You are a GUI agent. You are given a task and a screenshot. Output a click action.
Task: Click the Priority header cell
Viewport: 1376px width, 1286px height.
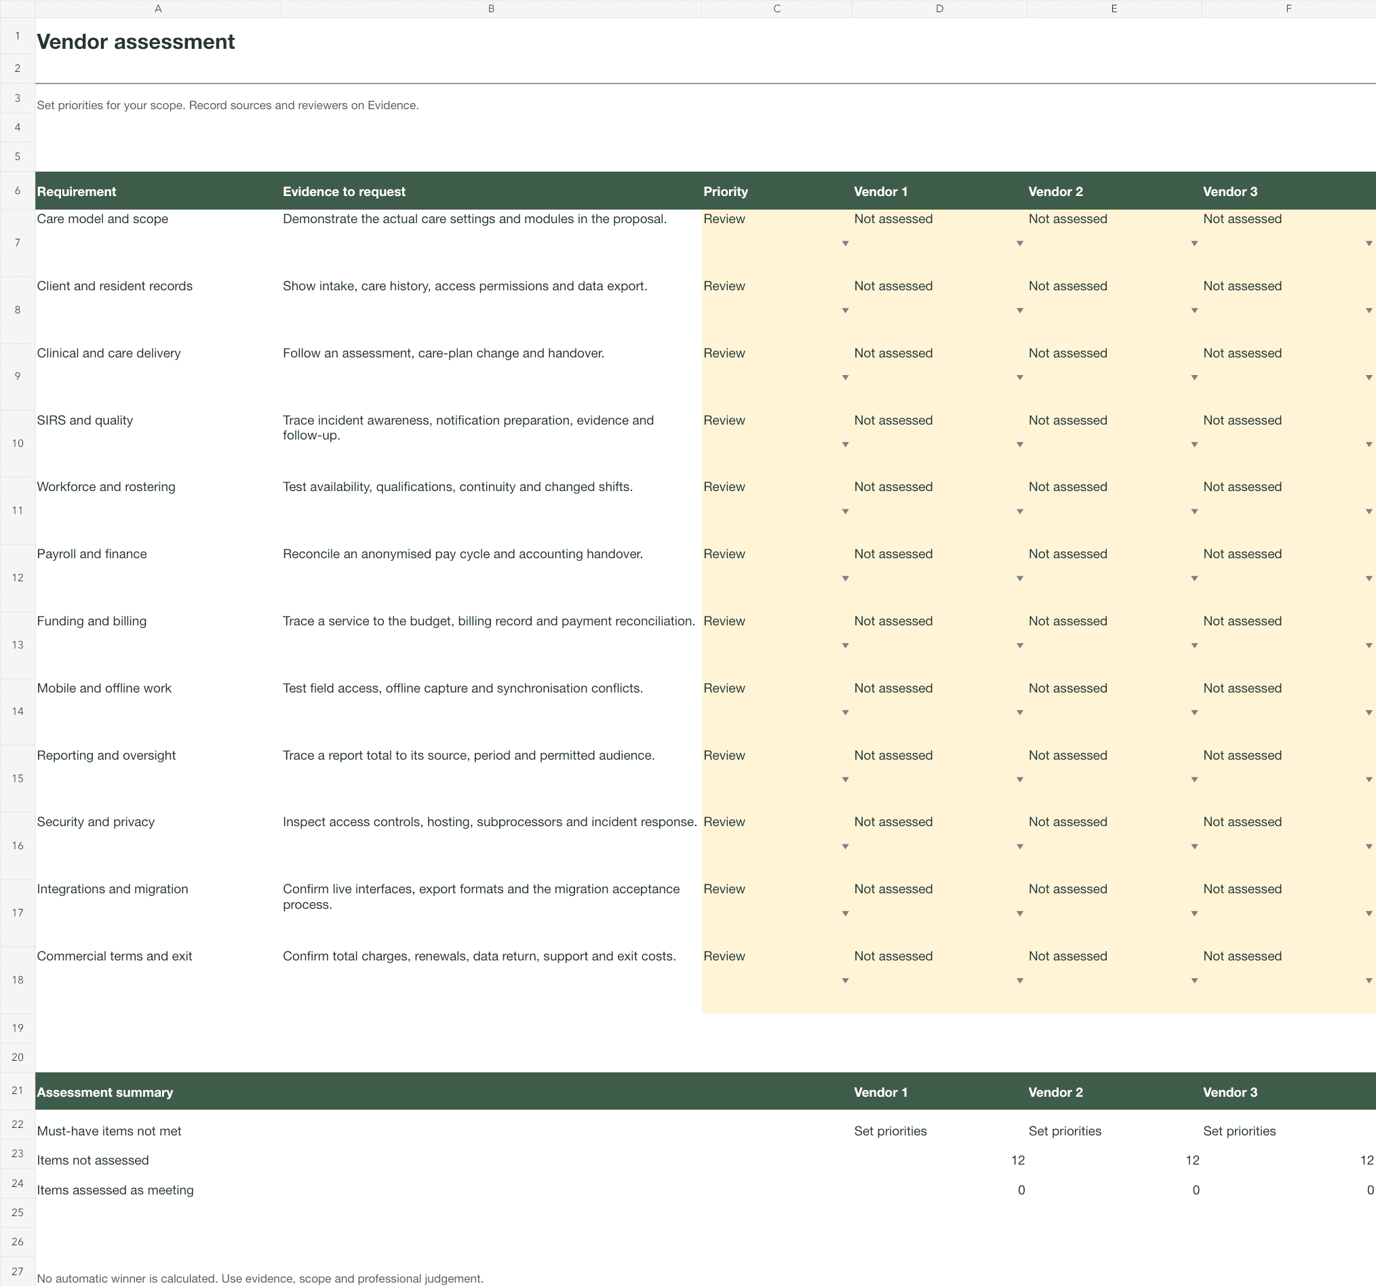[777, 191]
